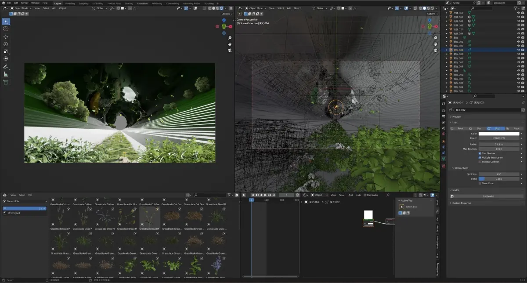This screenshot has height=283, width=527.
Task: Switch to the Modeling workspace tab
Action: coord(70,3)
